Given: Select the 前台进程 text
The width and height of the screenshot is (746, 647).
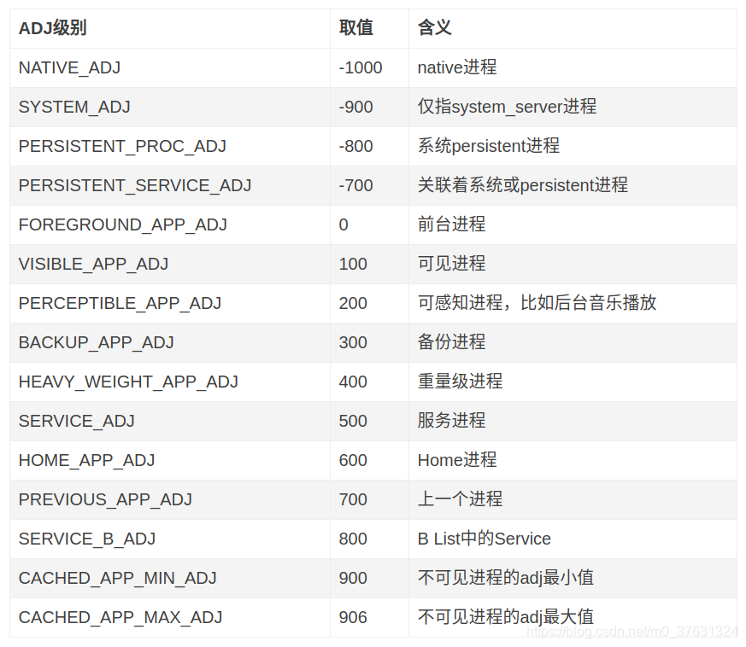Looking at the screenshot, I should click(x=451, y=224).
